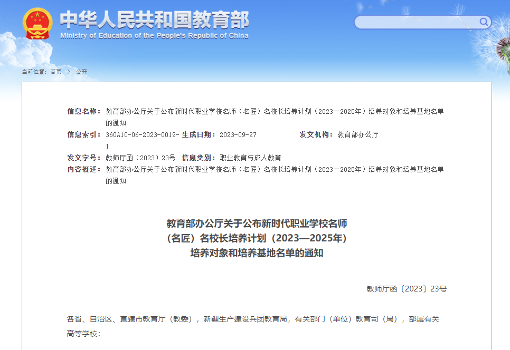Screen dimensions: 510x350
Task: Click the 内容概述 summary text
Action: [x=275, y=170]
